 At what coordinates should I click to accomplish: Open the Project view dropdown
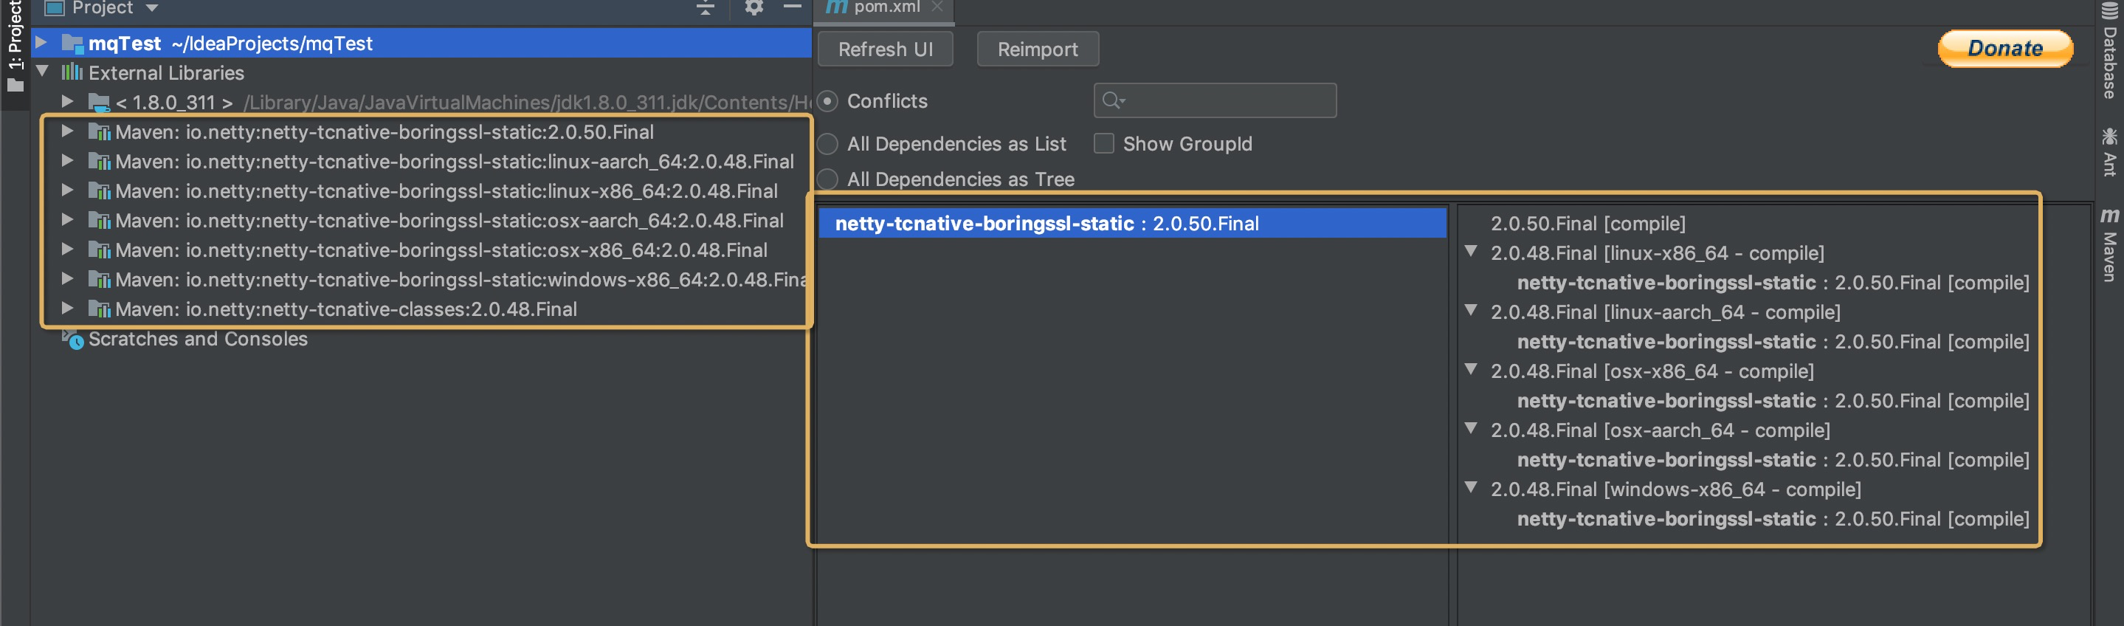tap(152, 8)
